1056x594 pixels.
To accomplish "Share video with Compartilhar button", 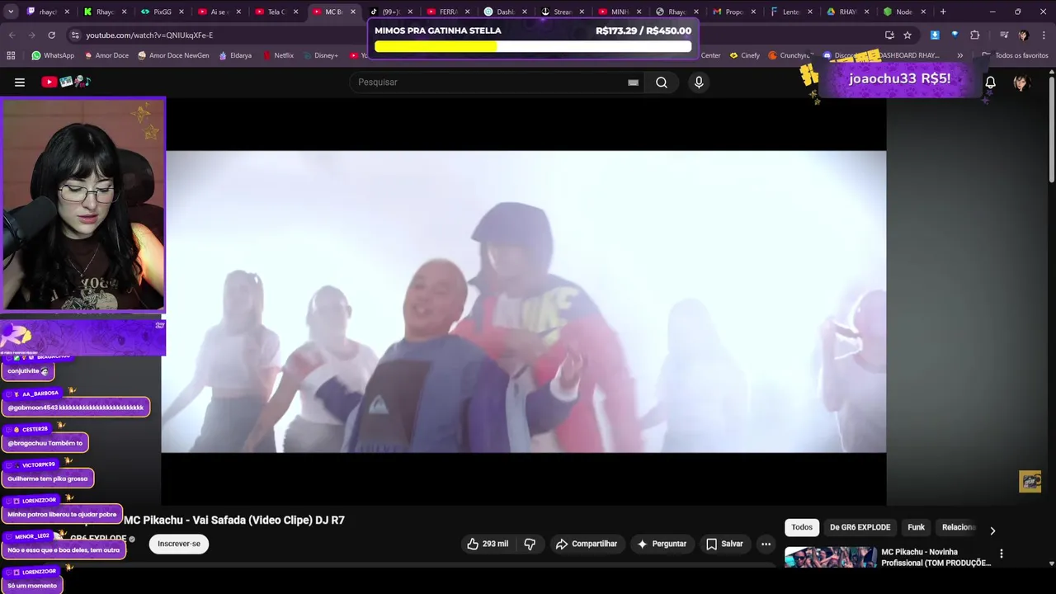I will coord(587,544).
